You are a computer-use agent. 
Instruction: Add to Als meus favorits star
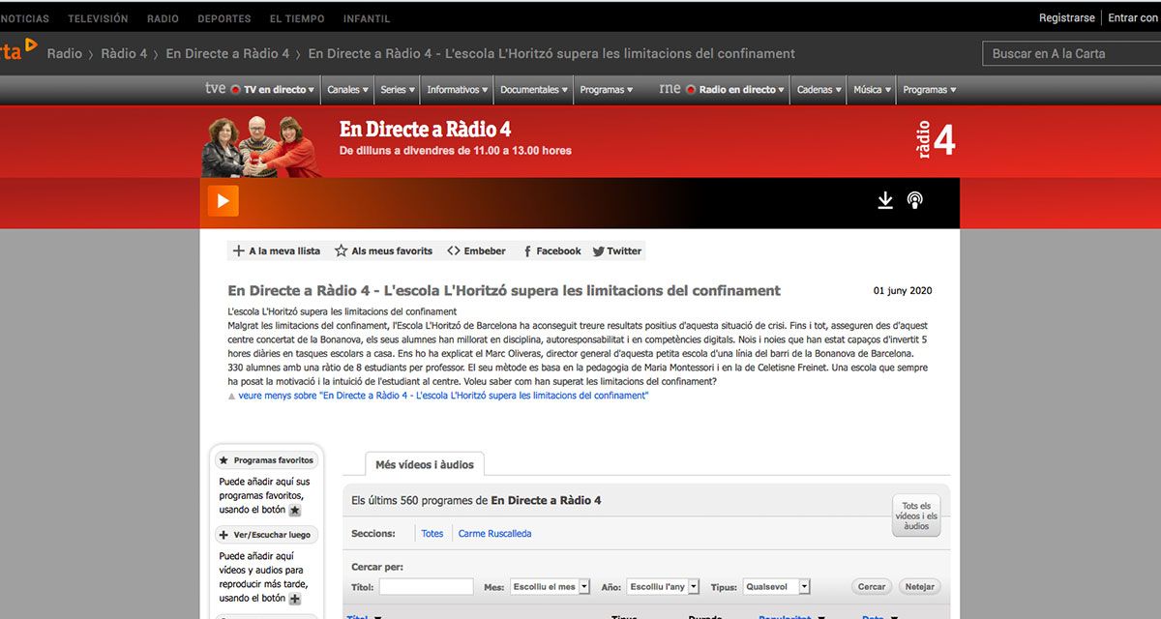coord(383,251)
